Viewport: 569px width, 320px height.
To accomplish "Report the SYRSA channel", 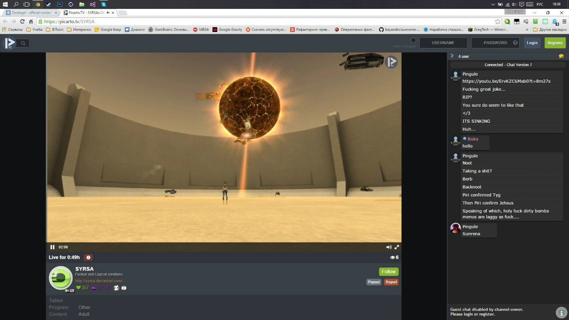I will 391,282.
